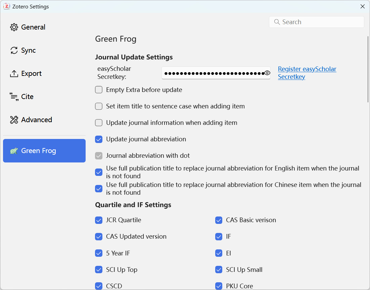Click the Advanced tools icon
The width and height of the screenshot is (370, 290).
[14, 119]
